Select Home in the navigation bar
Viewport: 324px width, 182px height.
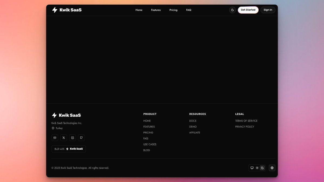click(x=139, y=10)
